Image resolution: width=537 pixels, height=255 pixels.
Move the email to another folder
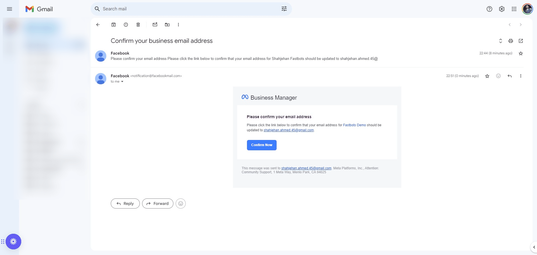point(167,25)
